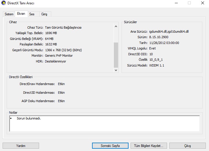
Task: Click the '64 MB' VRAM value
Action: pos(49,39)
